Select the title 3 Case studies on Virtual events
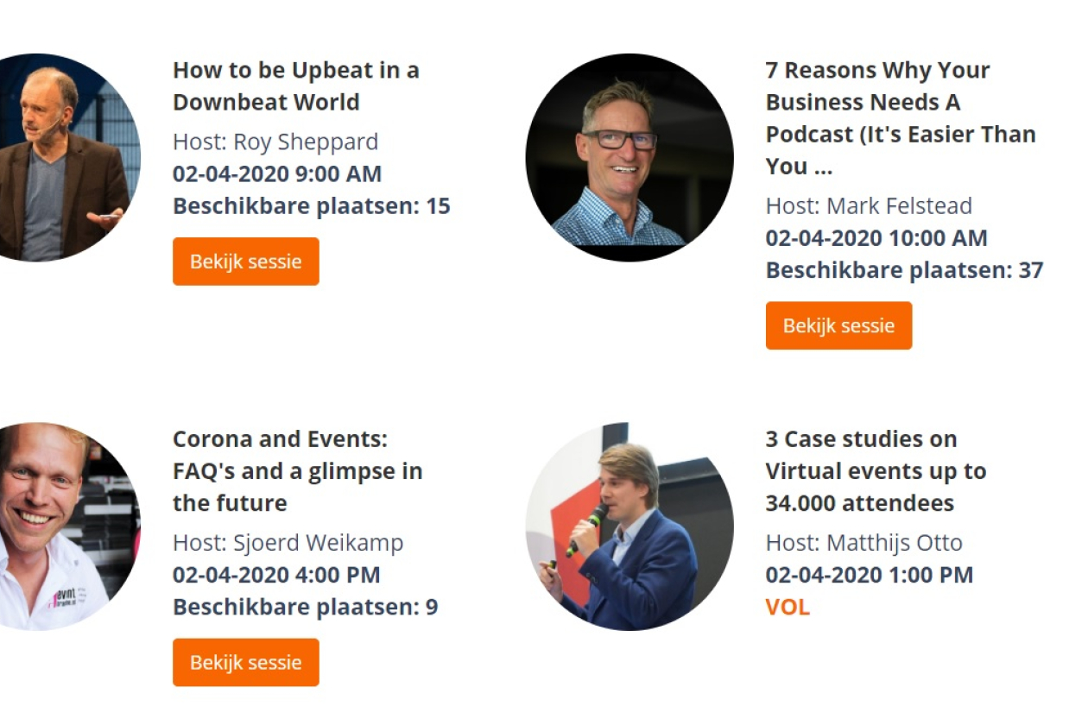Screen dimensions: 1088x725 click(876, 470)
